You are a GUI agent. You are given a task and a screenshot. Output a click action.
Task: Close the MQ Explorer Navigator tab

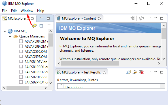[33, 18]
